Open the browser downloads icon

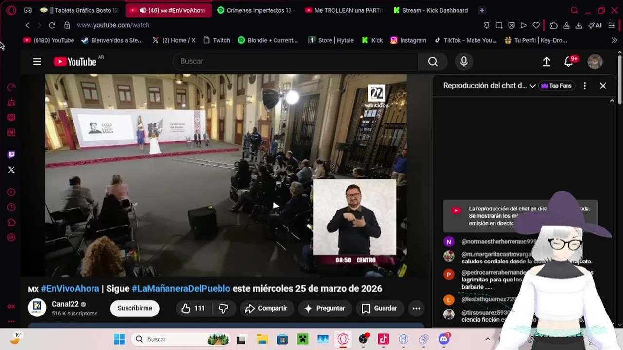point(579,25)
